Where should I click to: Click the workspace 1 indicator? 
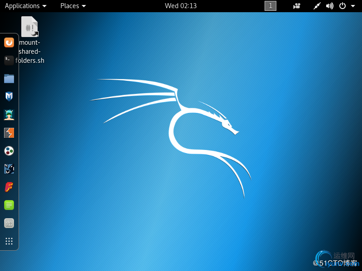click(x=270, y=6)
